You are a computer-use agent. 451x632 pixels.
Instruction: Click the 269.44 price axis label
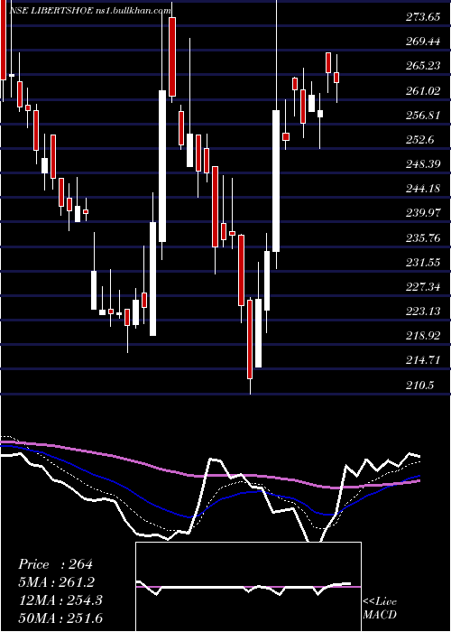point(423,42)
